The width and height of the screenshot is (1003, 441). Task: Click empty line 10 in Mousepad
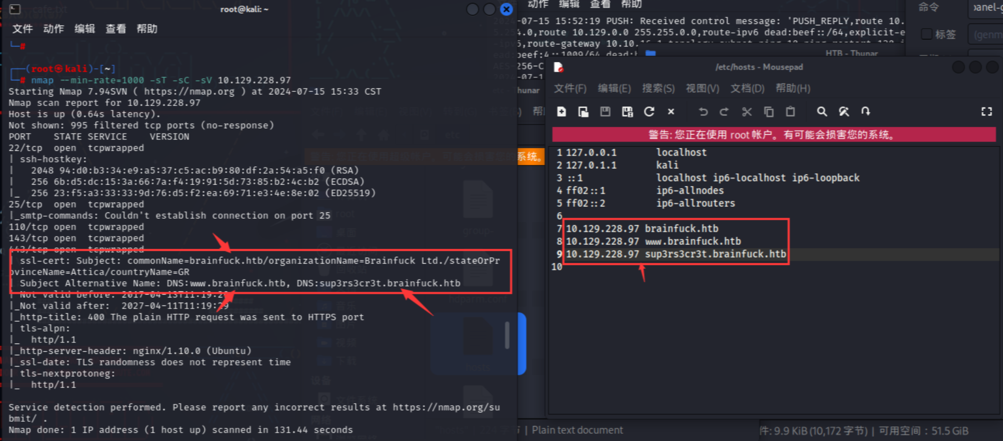775,267
